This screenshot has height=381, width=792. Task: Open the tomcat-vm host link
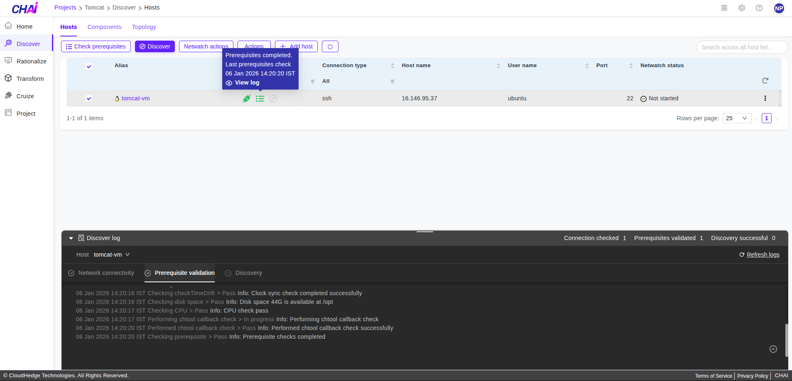[x=135, y=98]
